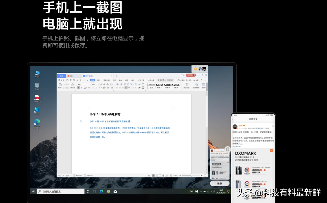Screen dimensions: 327x203
Task: Insert numbered list
Action: 121,85
